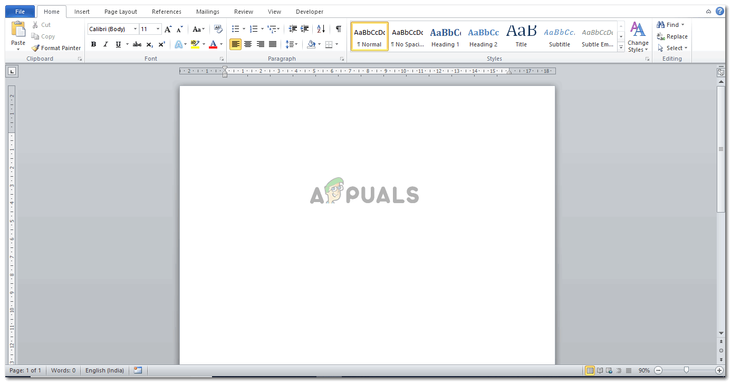The width and height of the screenshot is (731, 383).
Task: Switch to the Insert tab
Action: click(x=82, y=12)
